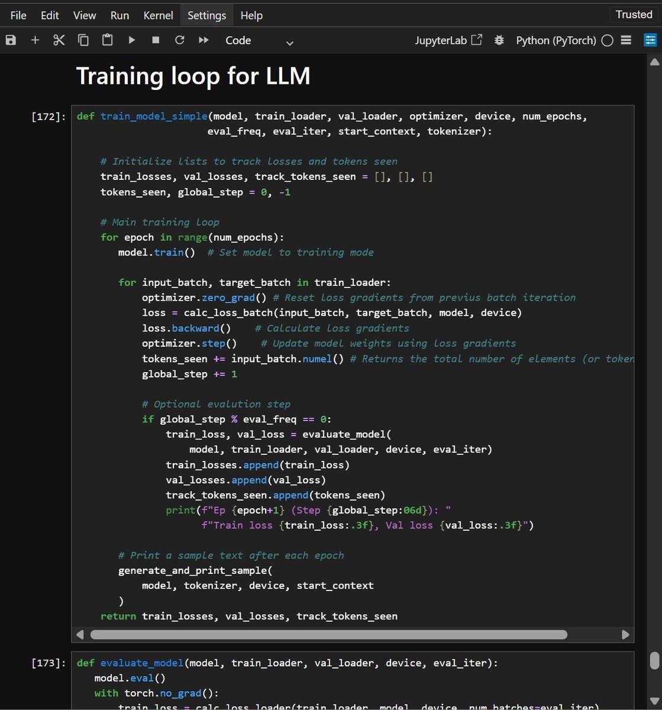Restart kernel and run all cells icon
The image size is (662, 710).
click(204, 40)
